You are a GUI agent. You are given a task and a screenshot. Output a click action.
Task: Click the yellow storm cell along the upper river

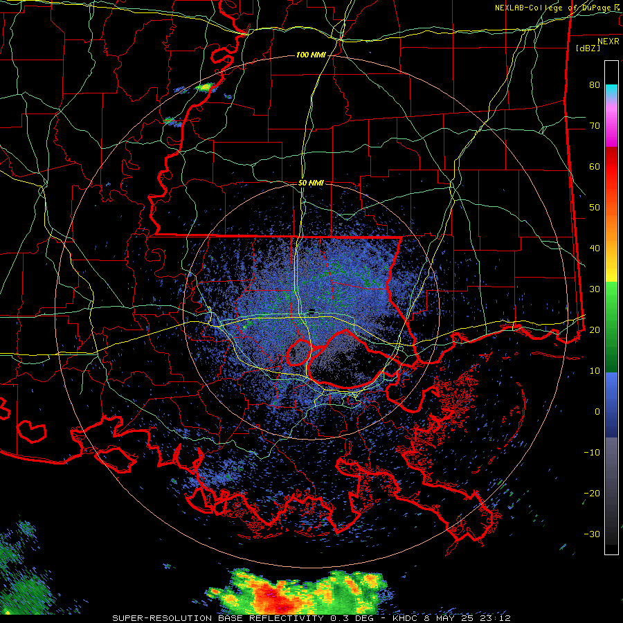coord(205,87)
